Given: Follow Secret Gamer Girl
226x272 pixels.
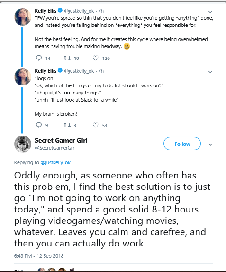Looking at the screenshot, I should pos(182,144).
